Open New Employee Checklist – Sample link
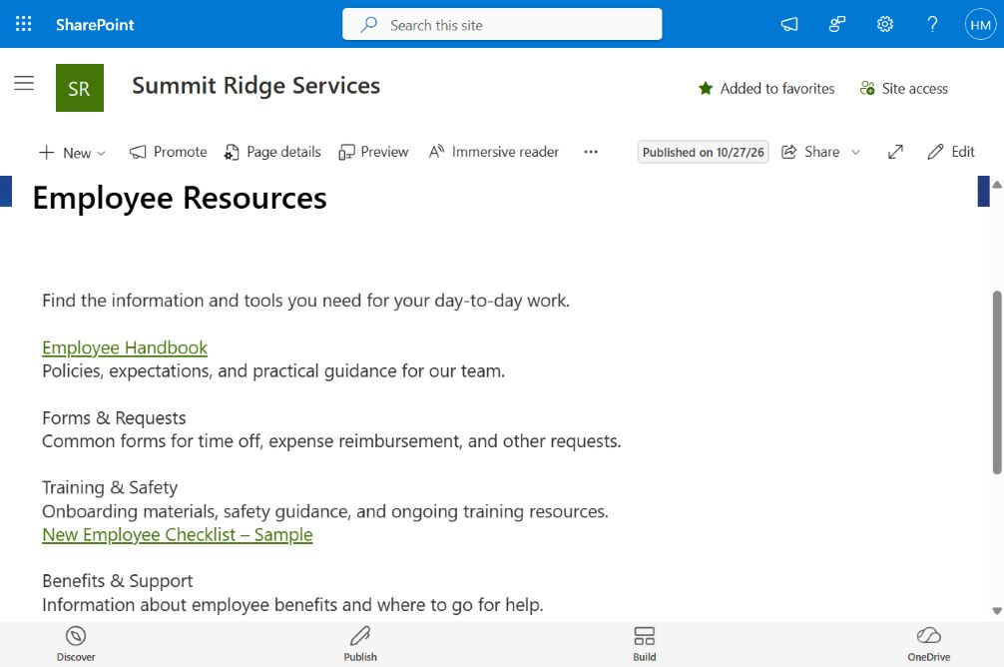The width and height of the screenshot is (1004, 667). pos(178,535)
